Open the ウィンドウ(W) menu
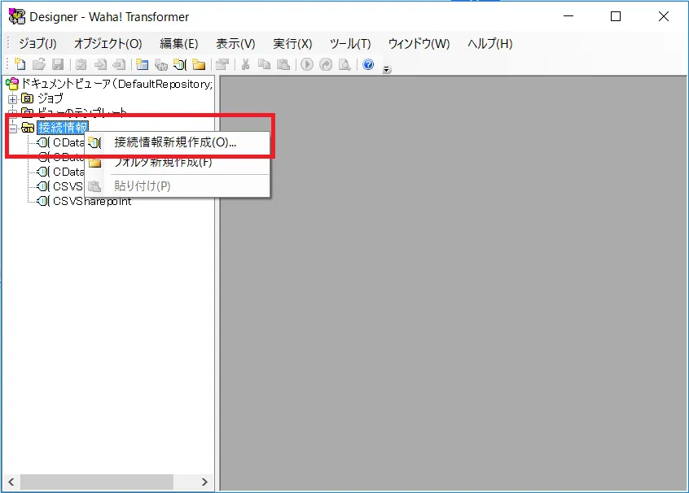 pyautogui.click(x=419, y=44)
